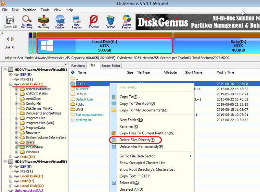Select the Win8 folder in file list
The height and width of the screenshot is (192, 260).
coord(79,110)
